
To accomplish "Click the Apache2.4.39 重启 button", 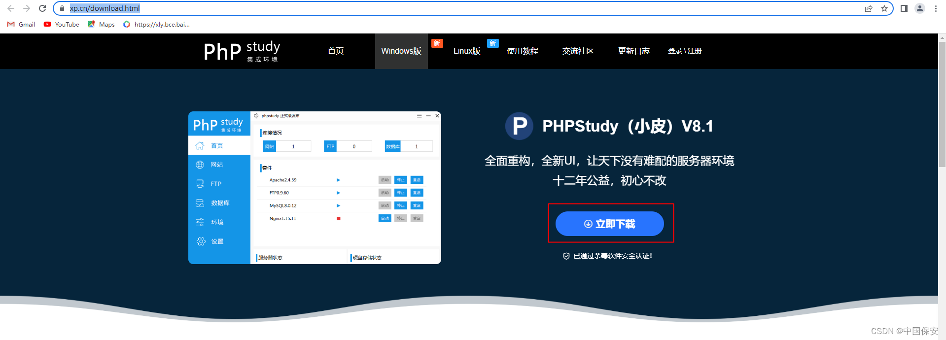I will click(x=417, y=180).
